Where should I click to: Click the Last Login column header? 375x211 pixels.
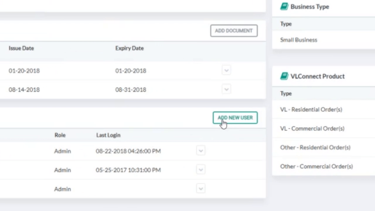(108, 135)
